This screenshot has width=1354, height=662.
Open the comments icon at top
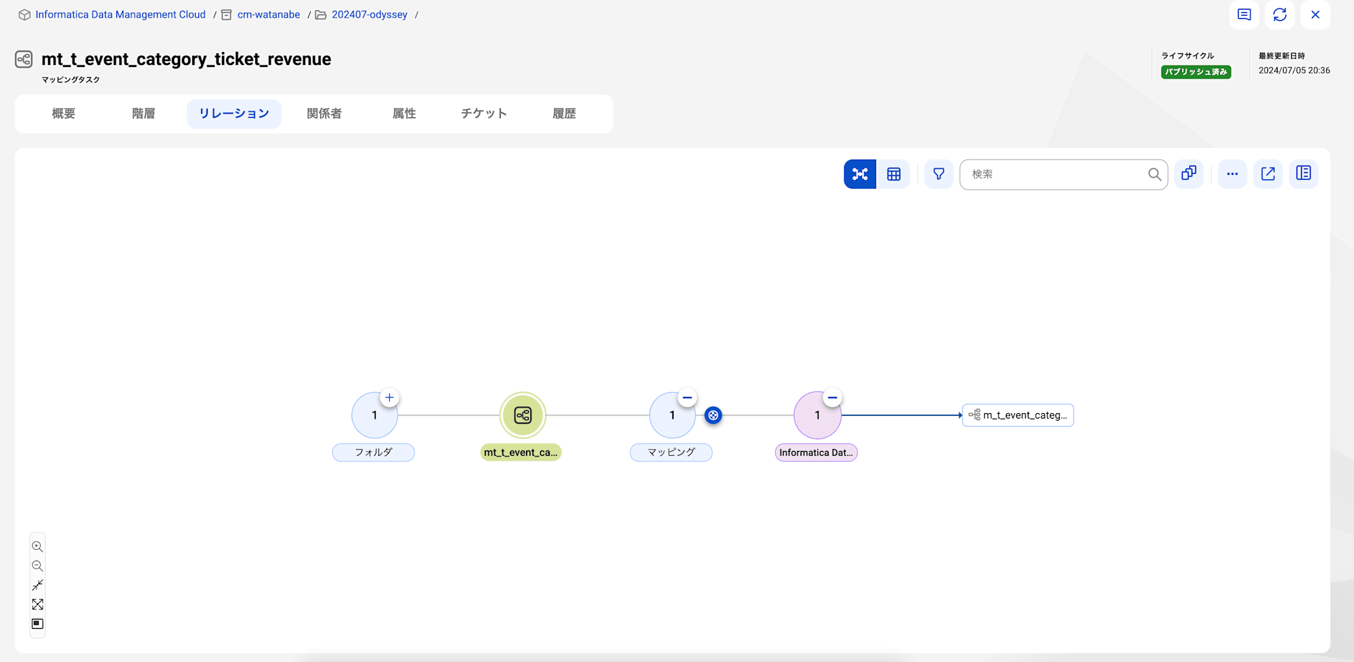pyautogui.click(x=1244, y=15)
